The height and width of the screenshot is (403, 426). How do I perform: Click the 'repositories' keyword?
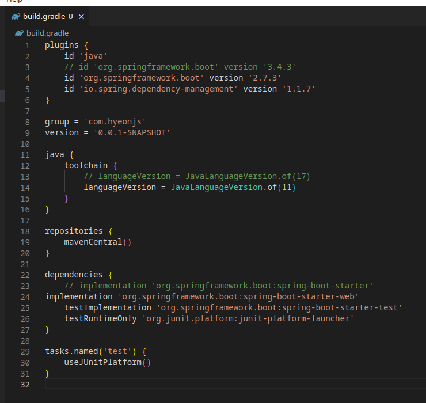point(74,231)
